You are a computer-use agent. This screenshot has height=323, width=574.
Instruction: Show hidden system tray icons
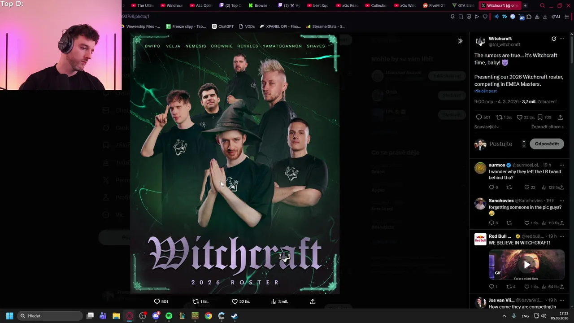504,316
